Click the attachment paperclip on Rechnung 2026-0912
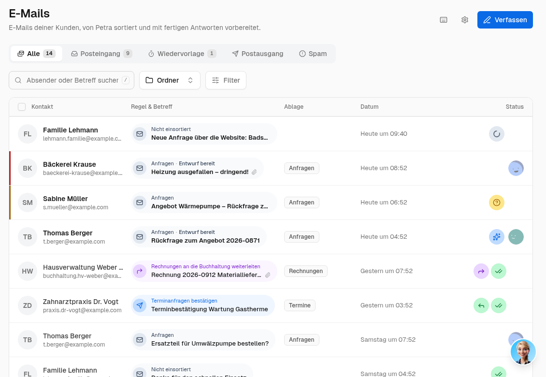This screenshot has width=546, height=377. 268,275
